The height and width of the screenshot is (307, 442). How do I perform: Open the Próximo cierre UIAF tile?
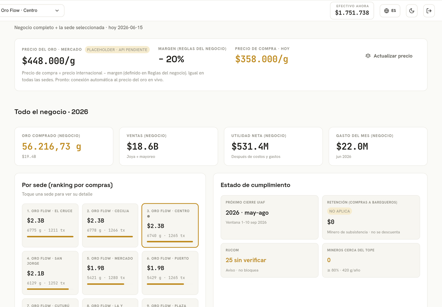click(269, 217)
